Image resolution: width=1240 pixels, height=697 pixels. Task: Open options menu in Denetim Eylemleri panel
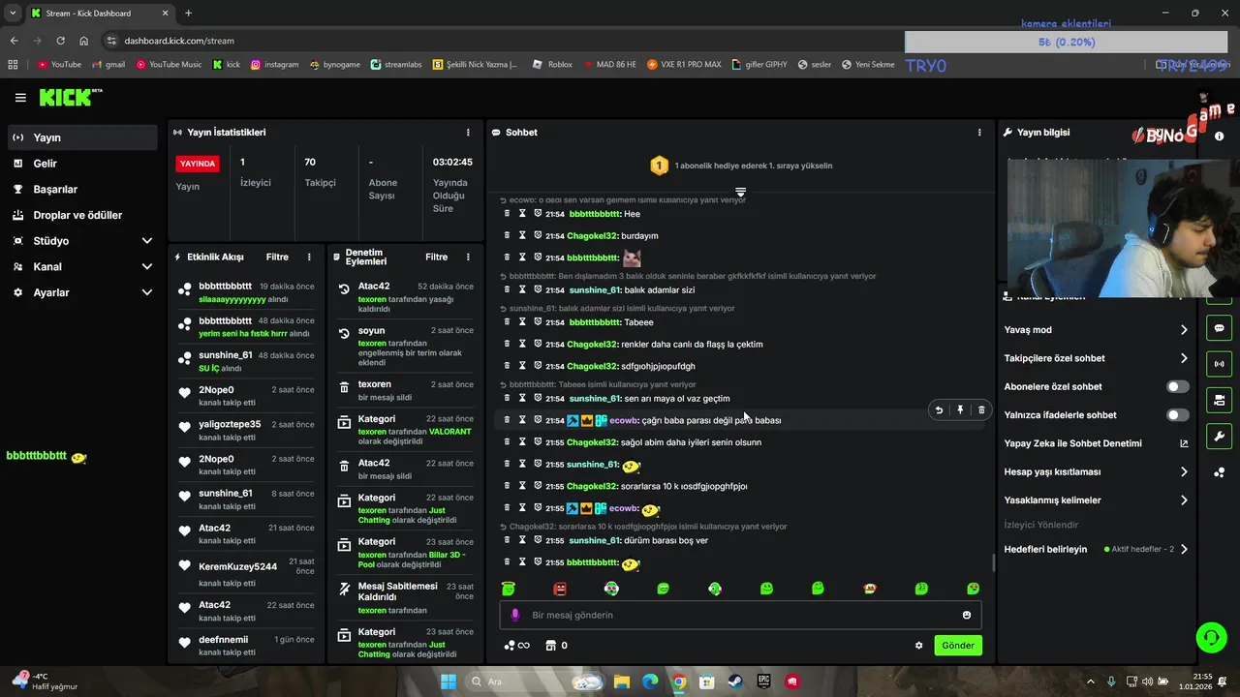pos(468,258)
